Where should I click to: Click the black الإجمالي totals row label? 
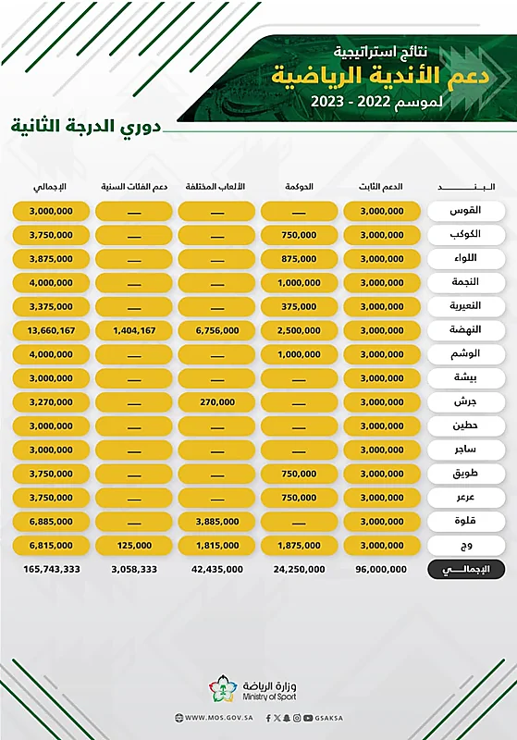coord(466,569)
